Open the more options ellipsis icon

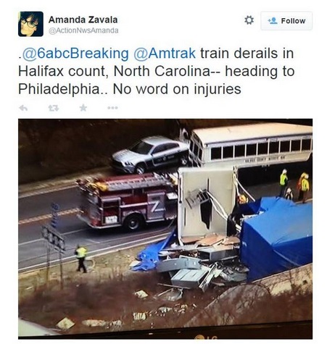pos(112,108)
